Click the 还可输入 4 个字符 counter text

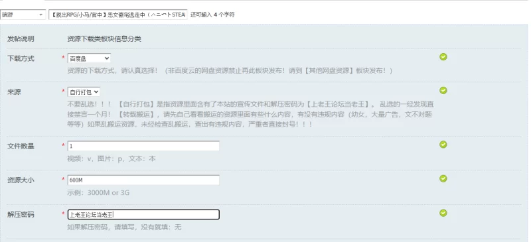pyautogui.click(x=212, y=15)
